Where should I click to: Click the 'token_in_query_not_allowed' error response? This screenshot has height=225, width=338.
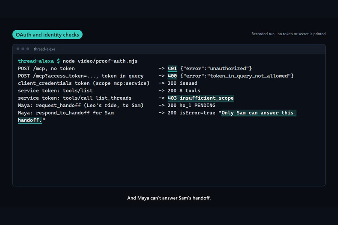coord(237,76)
